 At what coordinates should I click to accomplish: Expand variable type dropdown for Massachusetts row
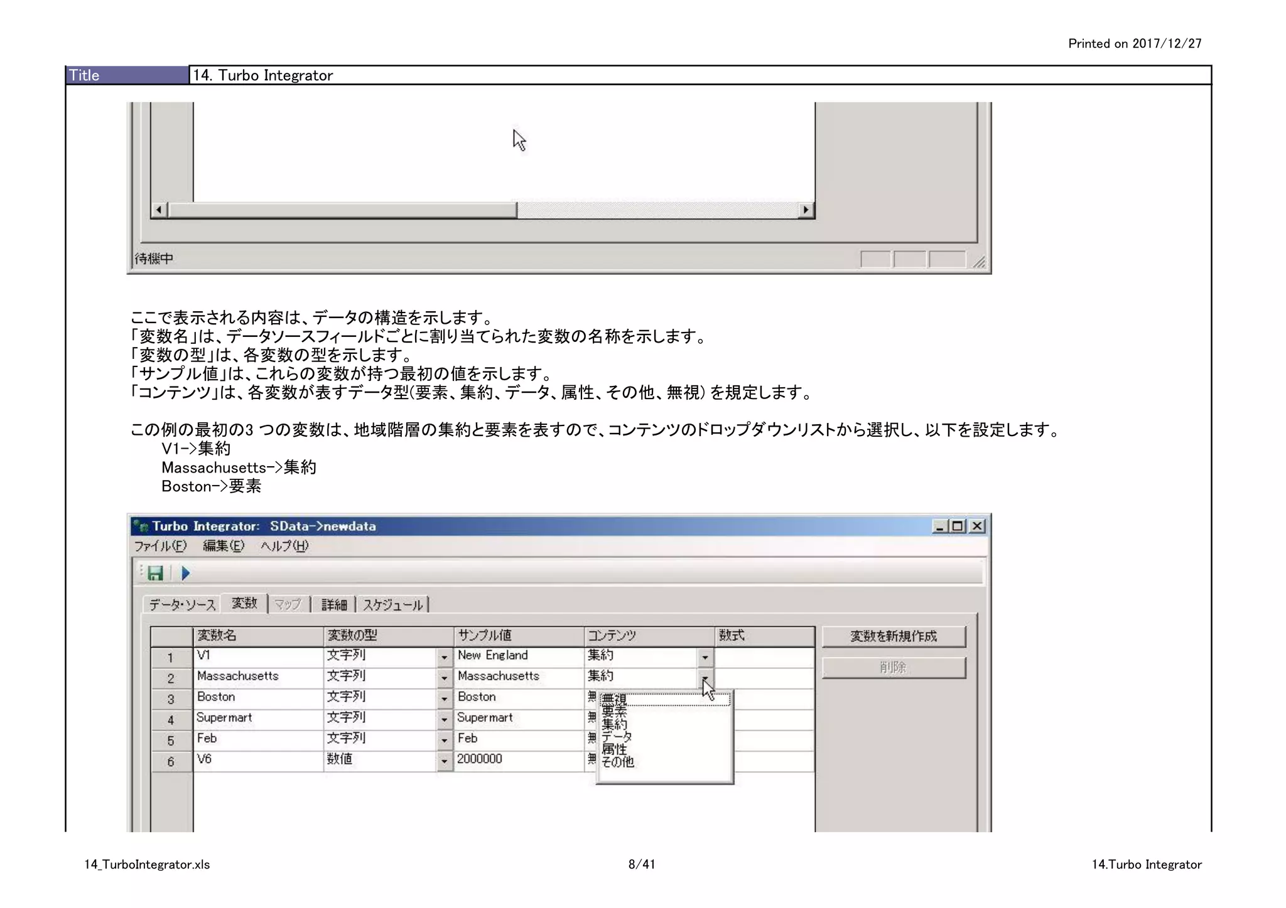point(445,678)
